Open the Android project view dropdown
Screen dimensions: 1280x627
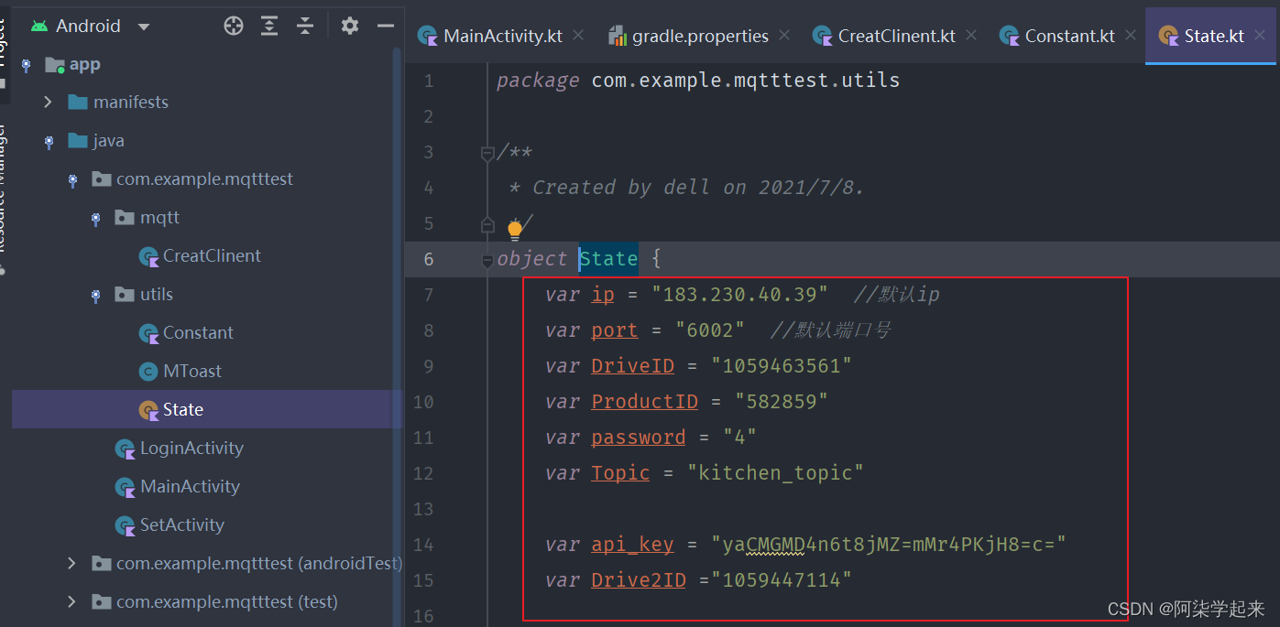[x=143, y=27]
